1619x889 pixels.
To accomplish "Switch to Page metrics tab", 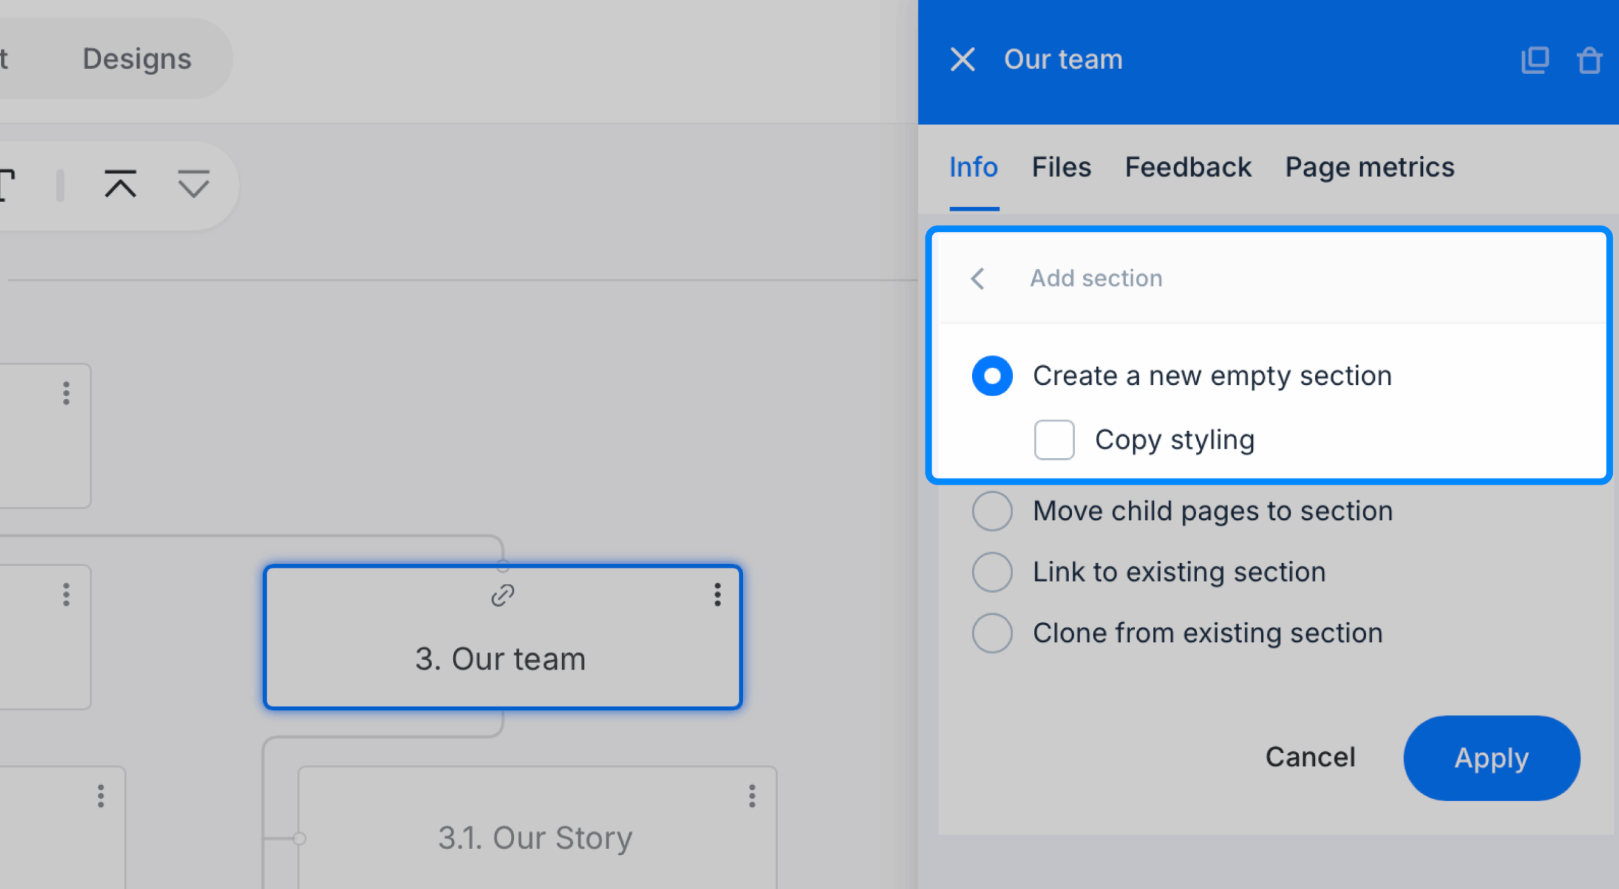I will point(1369,167).
